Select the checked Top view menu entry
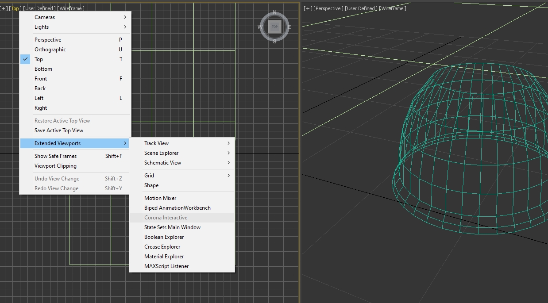 coord(75,59)
